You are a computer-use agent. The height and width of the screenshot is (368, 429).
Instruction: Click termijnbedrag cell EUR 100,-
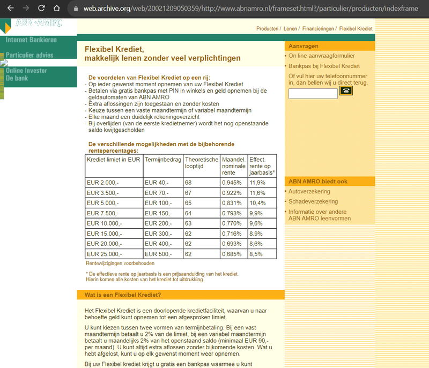(x=163, y=203)
